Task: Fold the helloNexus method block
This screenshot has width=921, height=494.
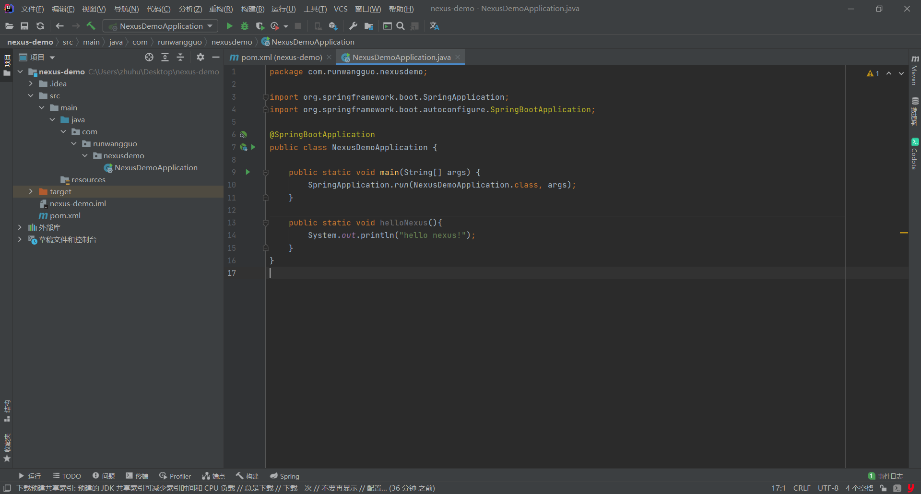Action: point(265,223)
